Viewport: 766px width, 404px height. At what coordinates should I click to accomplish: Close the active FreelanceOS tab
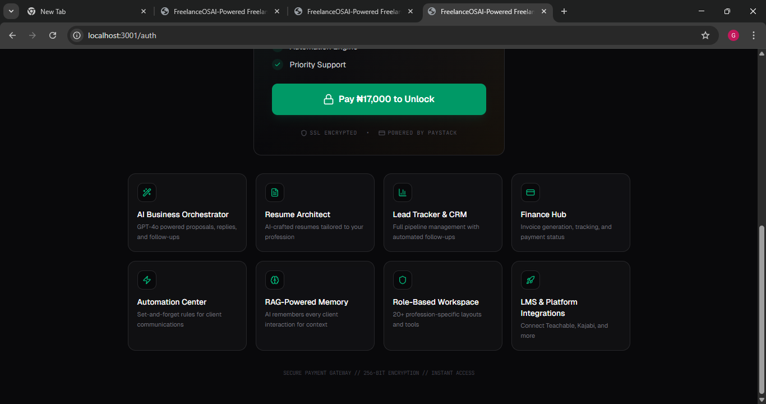pyautogui.click(x=544, y=11)
